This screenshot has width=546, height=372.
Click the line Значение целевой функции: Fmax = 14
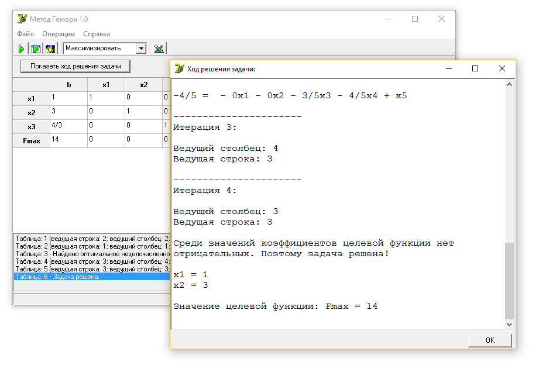click(275, 306)
